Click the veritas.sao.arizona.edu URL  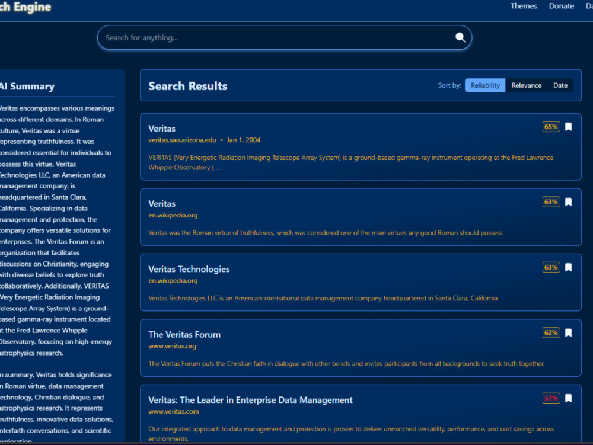[x=182, y=140]
